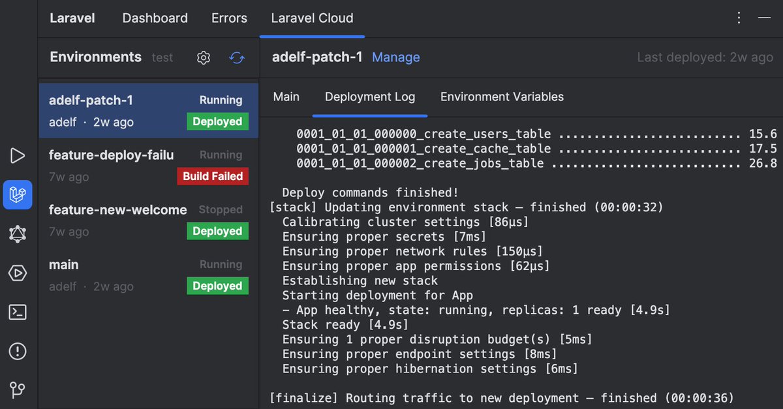The width and height of the screenshot is (783, 409).
Task: Click 'Ensuring proper network rules' log line
Action: click(412, 251)
